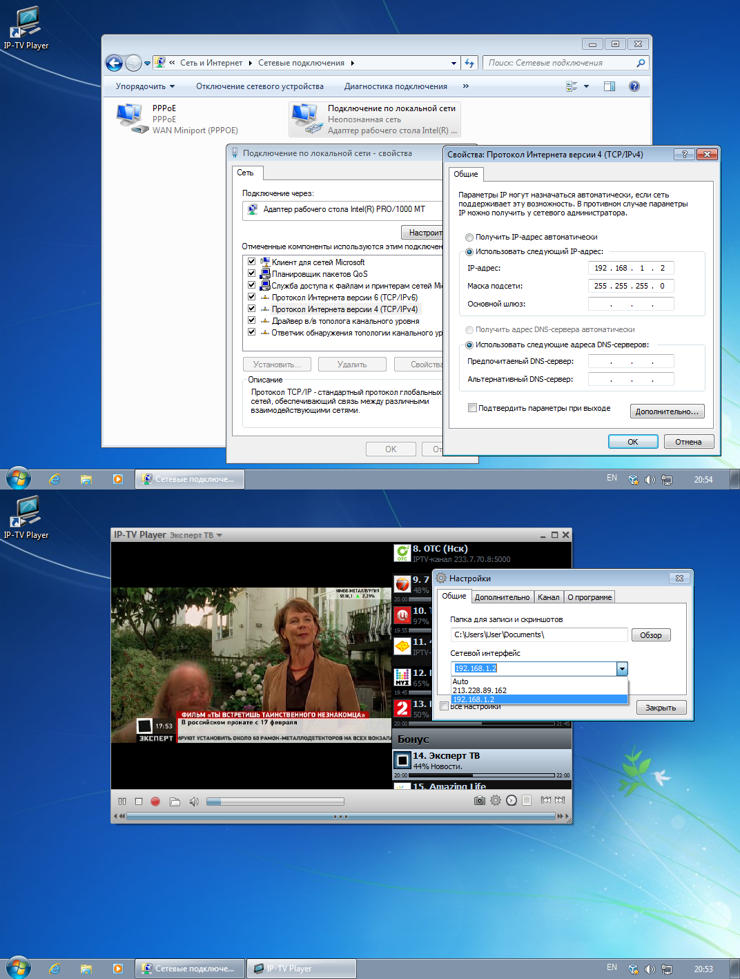This screenshot has height=979, width=740.
Task: Take a screenshot with the camera icon
Action: 480,800
